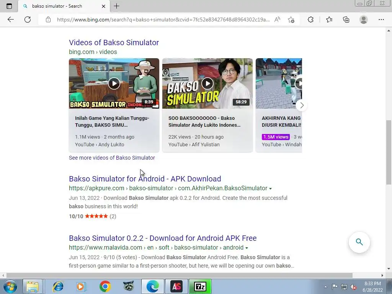The height and width of the screenshot is (294, 392).
Task: Click the horizontal scrollbar thumb
Action: coord(179,275)
